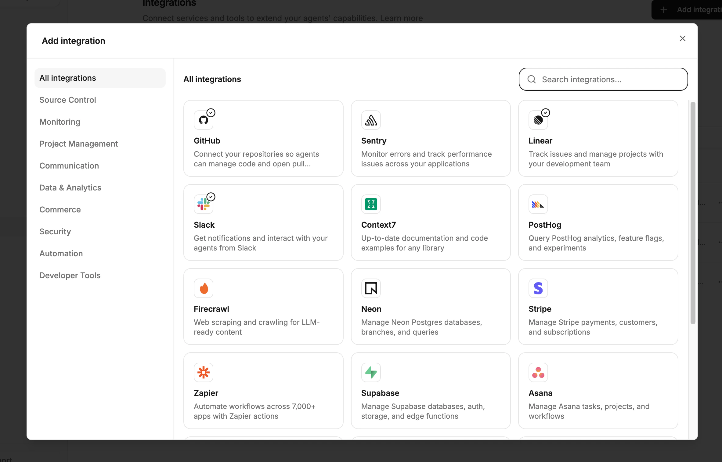Click the Sentry integration icon

(x=371, y=120)
